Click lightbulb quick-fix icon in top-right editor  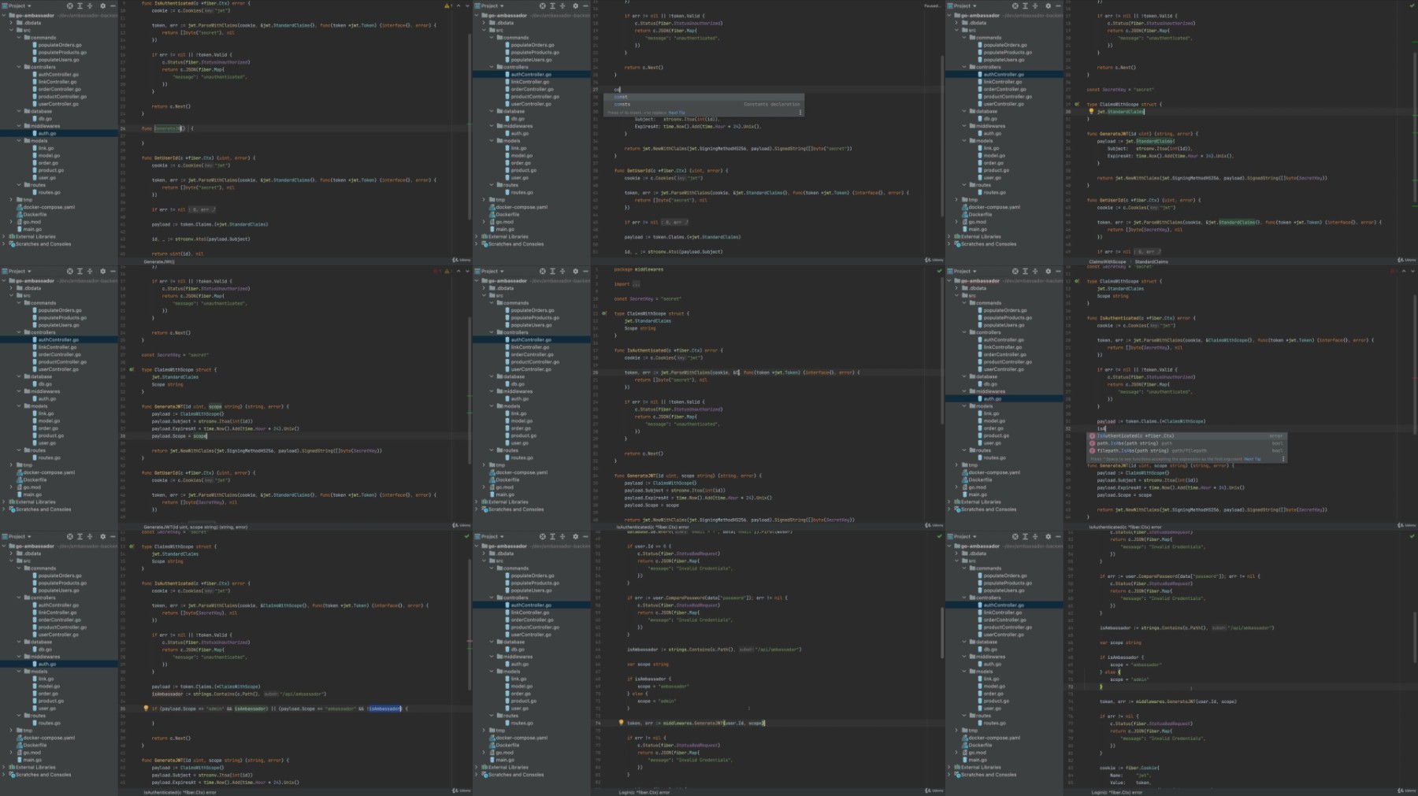coord(1091,112)
